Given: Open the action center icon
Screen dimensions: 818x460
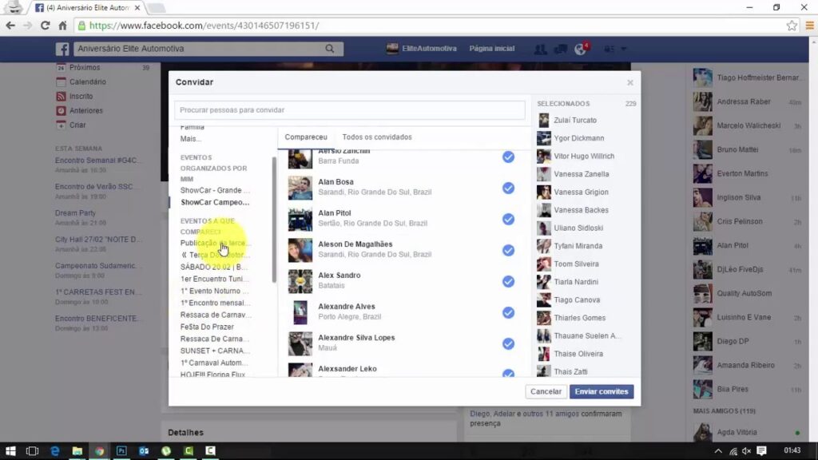Looking at the screenshot, I should pos(761,450).
